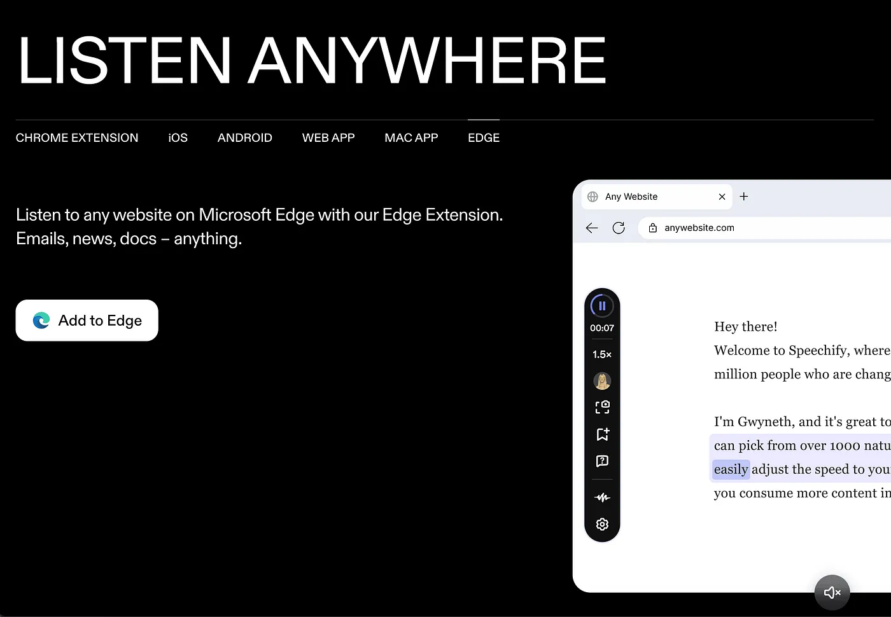Click the 'Welcome to Speechify' line
Image resolution: width=891 pixels, height=617 pixels.
[x=803, y=350]
